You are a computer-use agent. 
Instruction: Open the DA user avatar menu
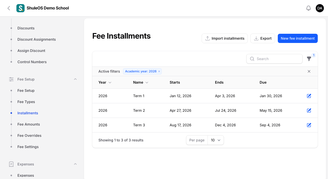(x=320, y=8)
